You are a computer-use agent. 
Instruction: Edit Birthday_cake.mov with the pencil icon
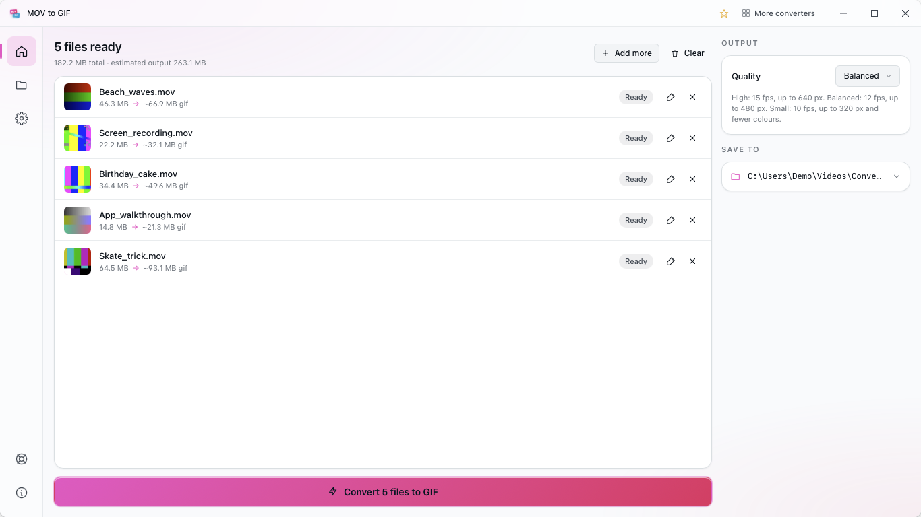[670, 179]
